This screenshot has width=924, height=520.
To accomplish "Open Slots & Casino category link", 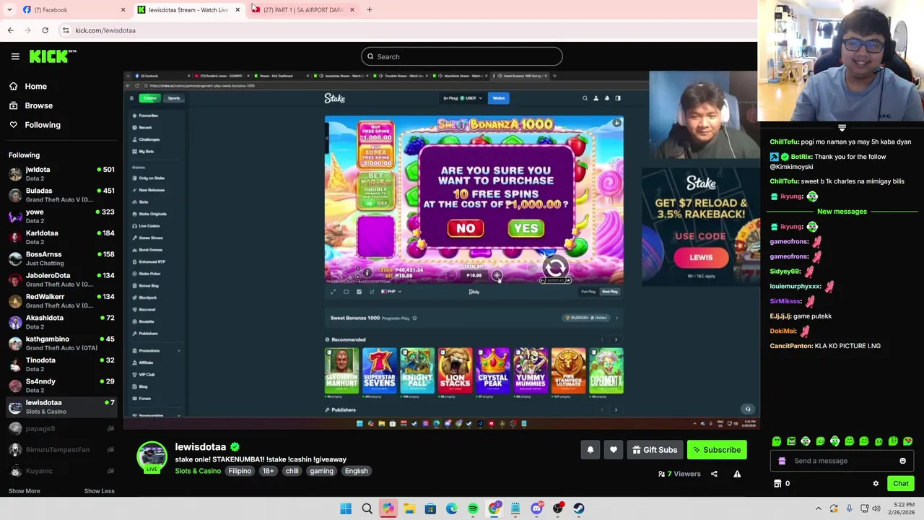I will click(198, 471).
